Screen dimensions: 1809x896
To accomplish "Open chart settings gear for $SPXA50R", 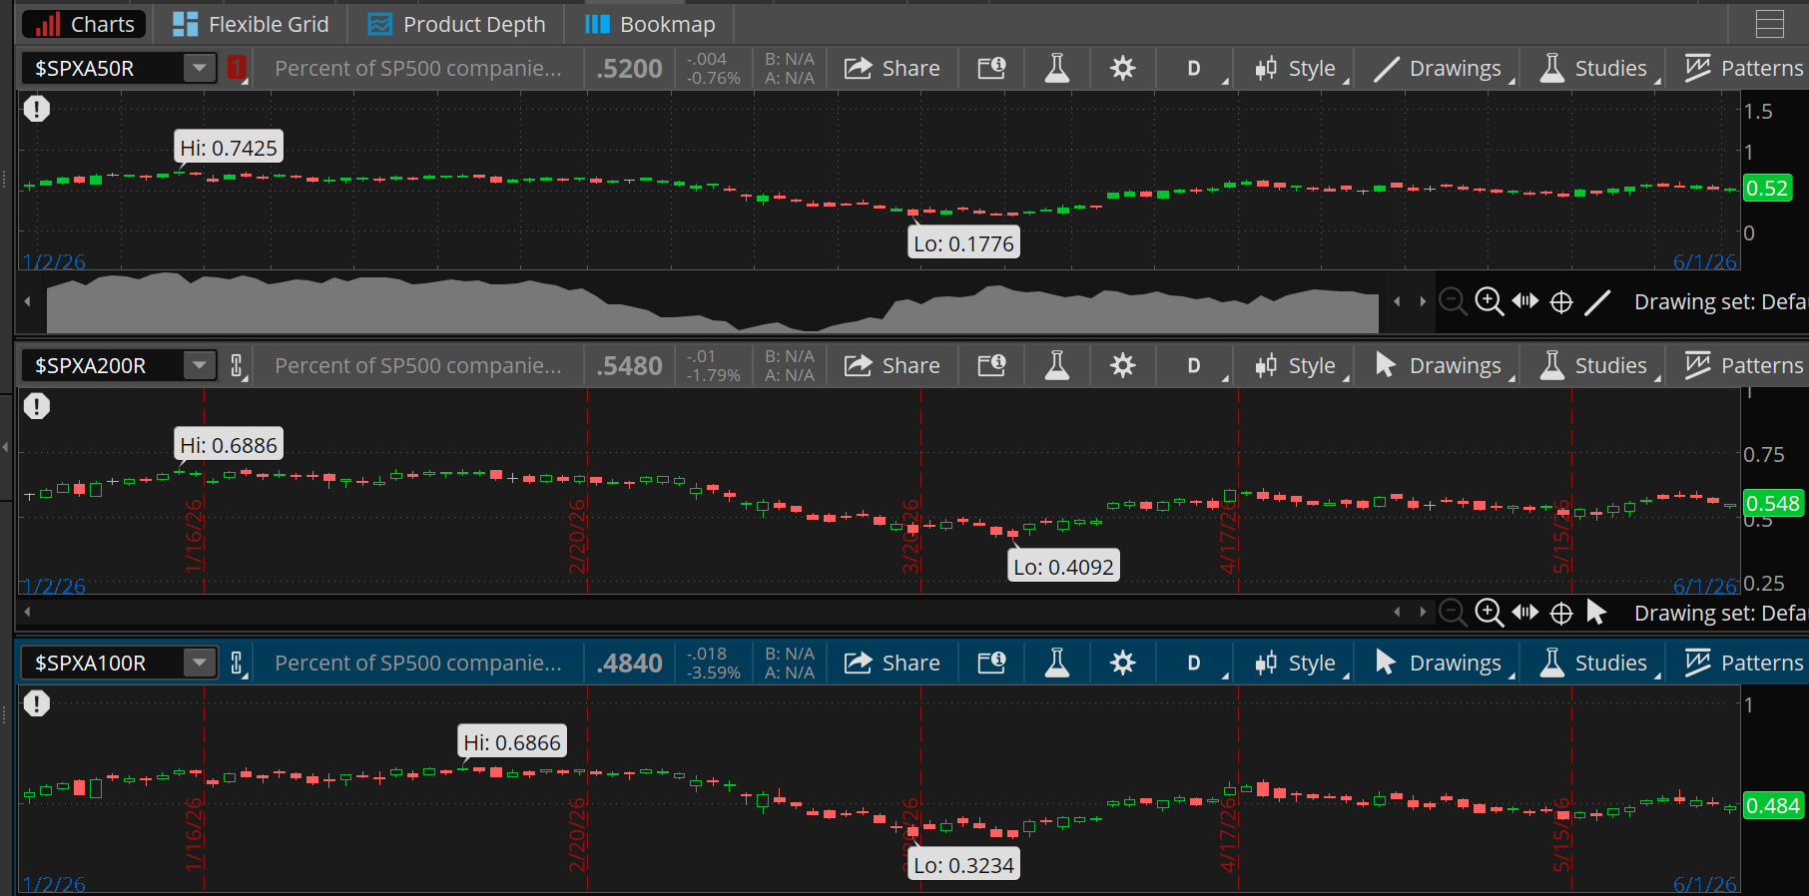I will [1123, 68].
